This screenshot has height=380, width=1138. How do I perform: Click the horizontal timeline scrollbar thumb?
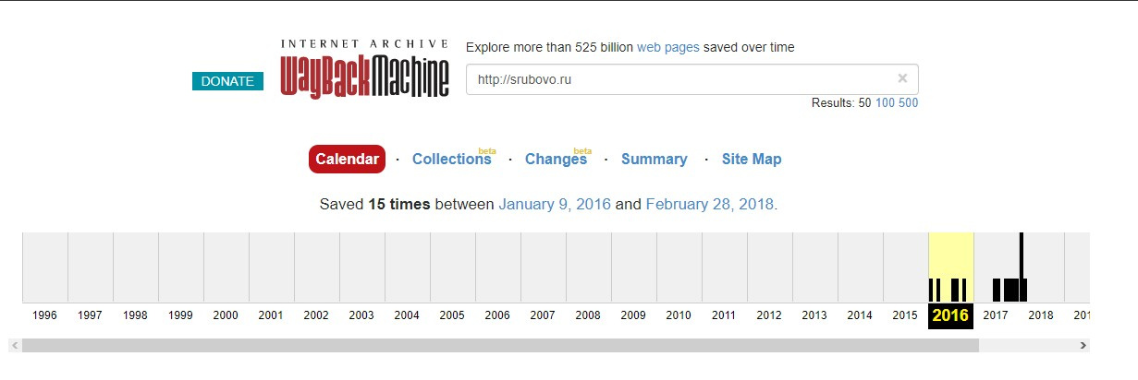tap(500, 346)
